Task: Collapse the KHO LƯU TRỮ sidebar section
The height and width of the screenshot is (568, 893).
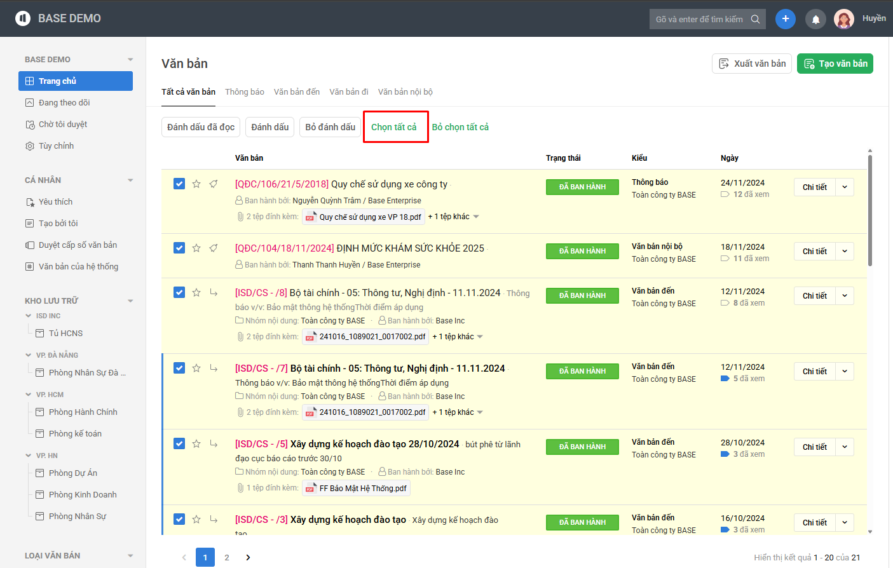Action: coord(130,301)
